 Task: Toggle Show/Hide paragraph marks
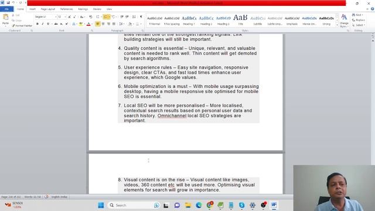[x=141, y=17]
